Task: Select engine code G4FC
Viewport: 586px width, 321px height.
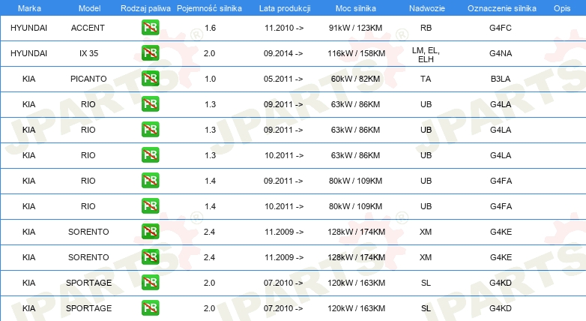Action: point(501,28)
